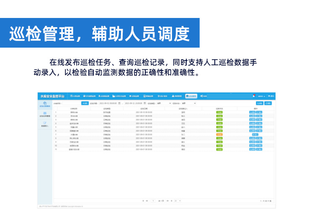Click the blue search button with magnifier icon
The width and height of the screenshot is (314, 221).
tap(260, 103)
